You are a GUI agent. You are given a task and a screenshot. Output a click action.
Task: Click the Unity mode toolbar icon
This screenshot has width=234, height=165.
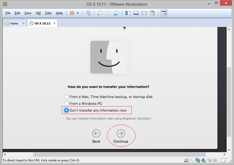click(x=152, y=13)
